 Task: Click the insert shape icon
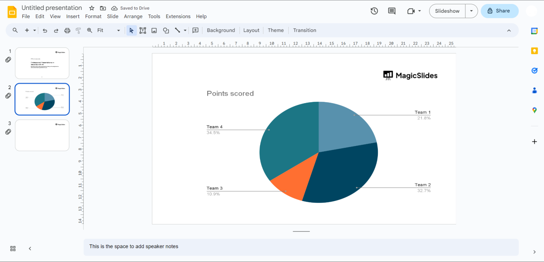[166, 30]
